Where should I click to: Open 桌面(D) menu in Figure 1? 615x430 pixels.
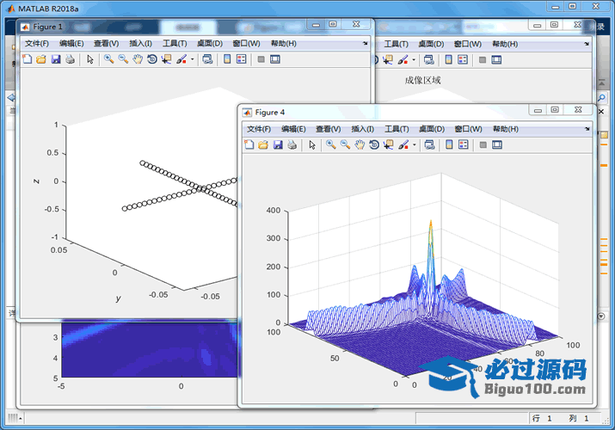tap(210, 43)
